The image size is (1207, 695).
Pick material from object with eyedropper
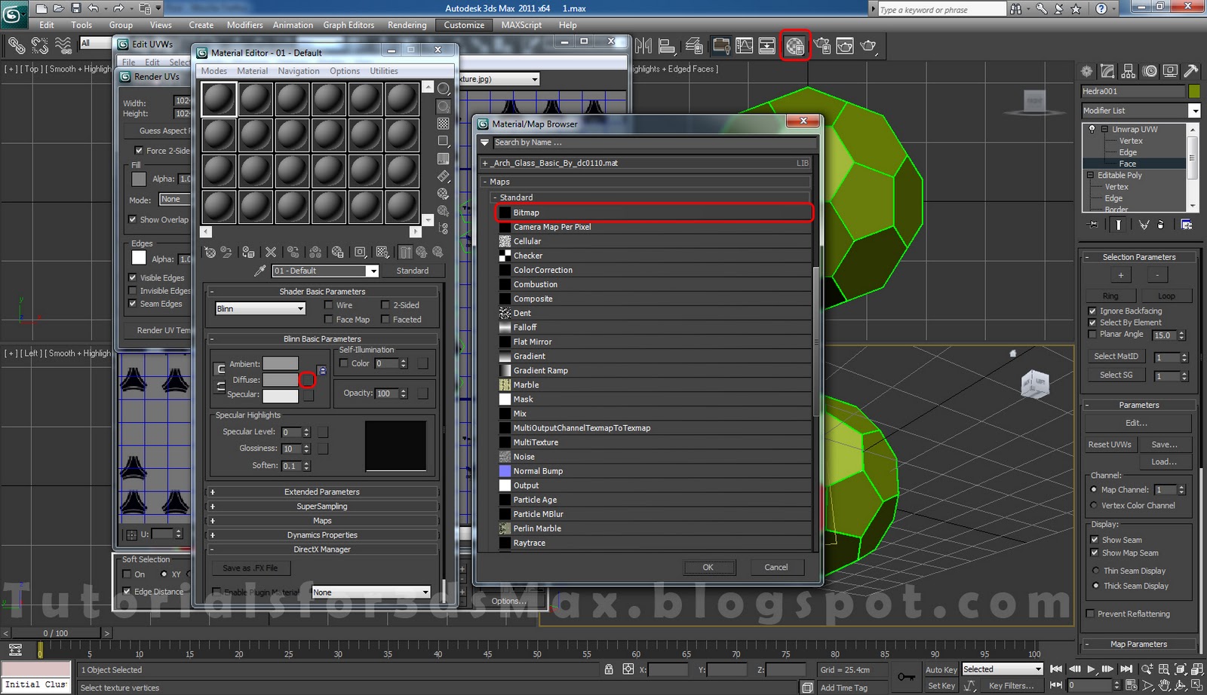260,271
